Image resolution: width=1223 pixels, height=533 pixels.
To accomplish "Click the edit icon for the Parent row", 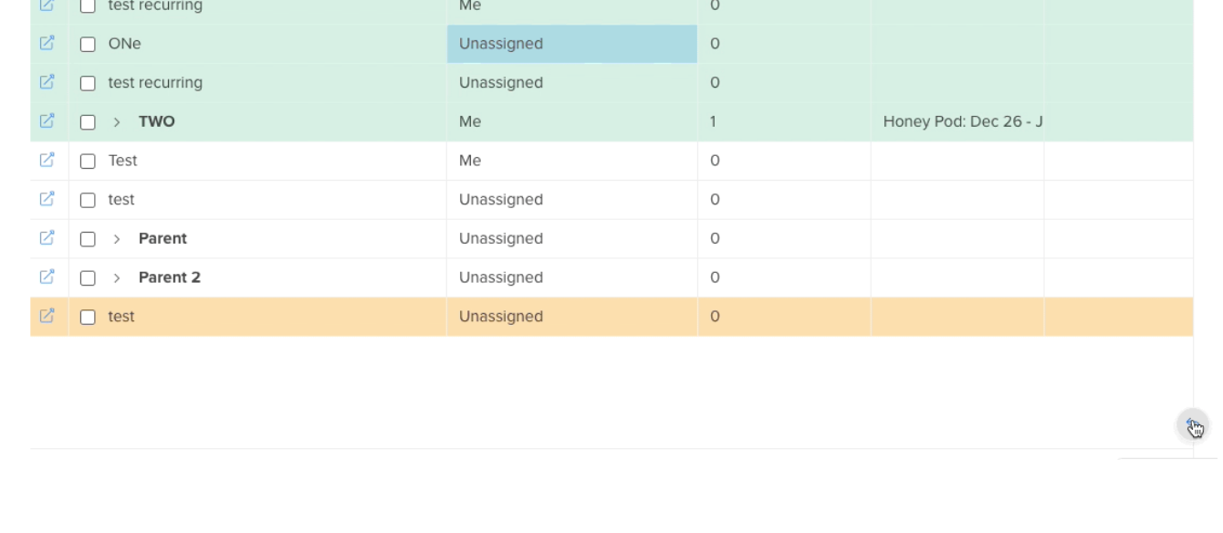I will pos(47,237).
